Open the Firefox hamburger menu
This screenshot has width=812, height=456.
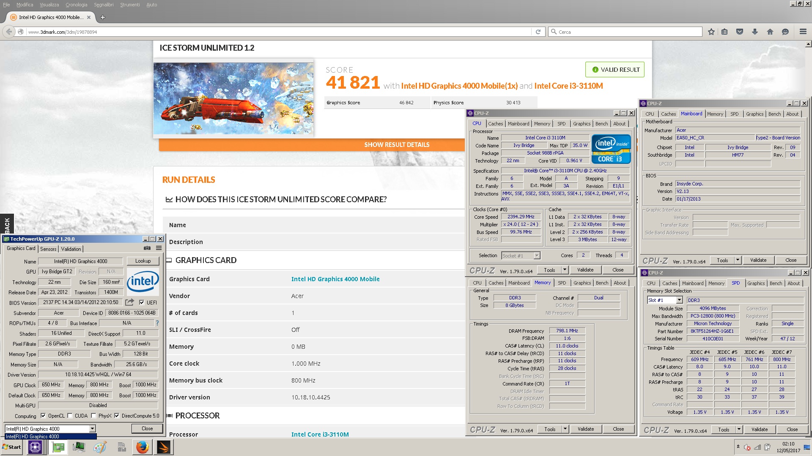(803, 32)
